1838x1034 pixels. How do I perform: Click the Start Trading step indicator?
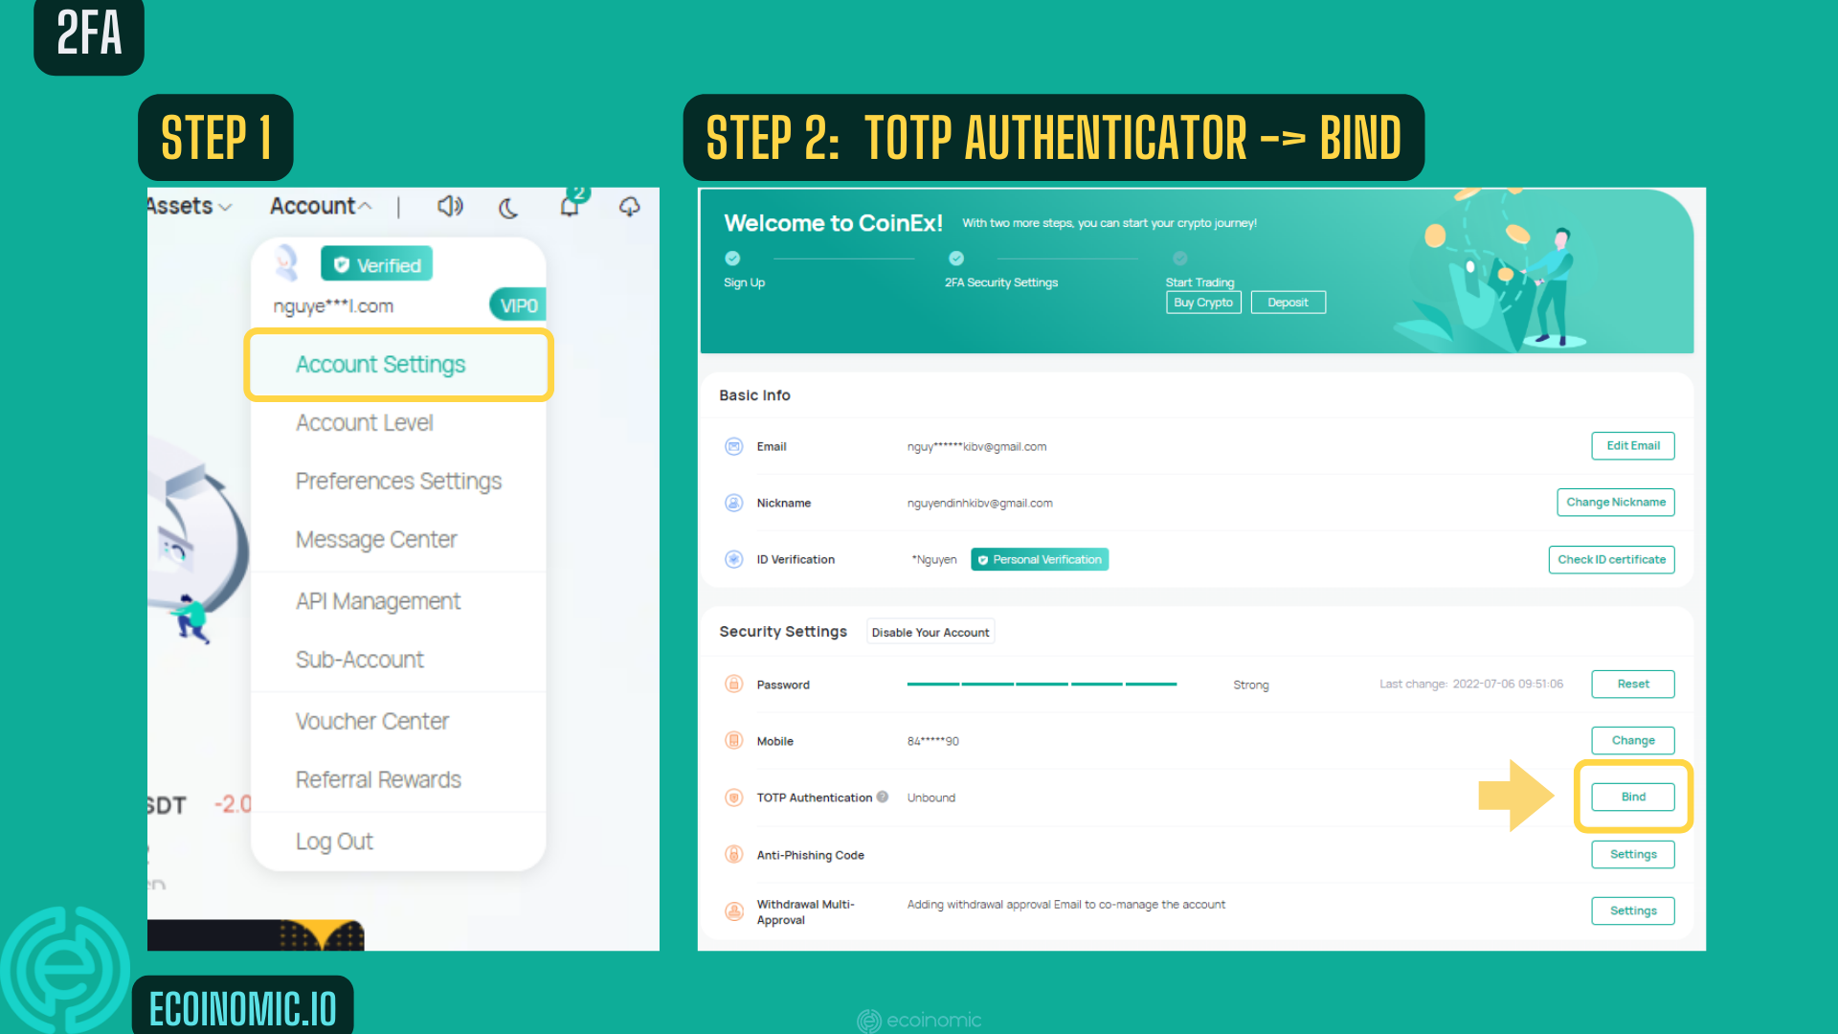pos(1180,258)
